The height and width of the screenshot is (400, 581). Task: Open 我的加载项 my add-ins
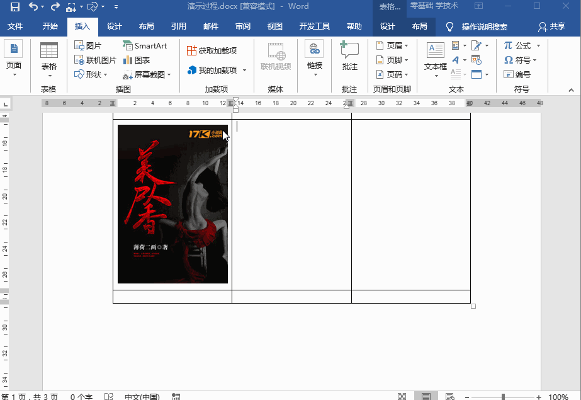212,70
